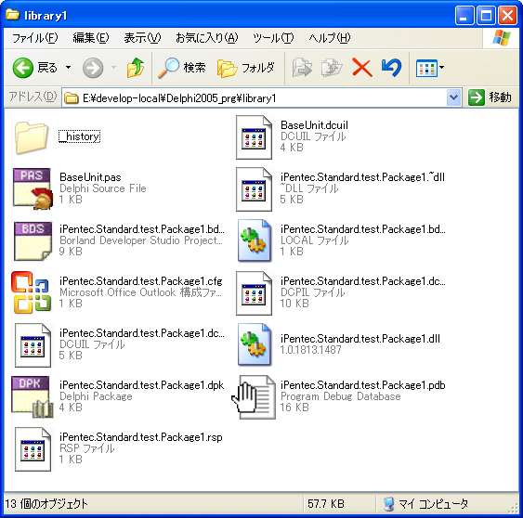Toggle the Folders pane button
Screen dimensions: 523x518
pos(246,68)
